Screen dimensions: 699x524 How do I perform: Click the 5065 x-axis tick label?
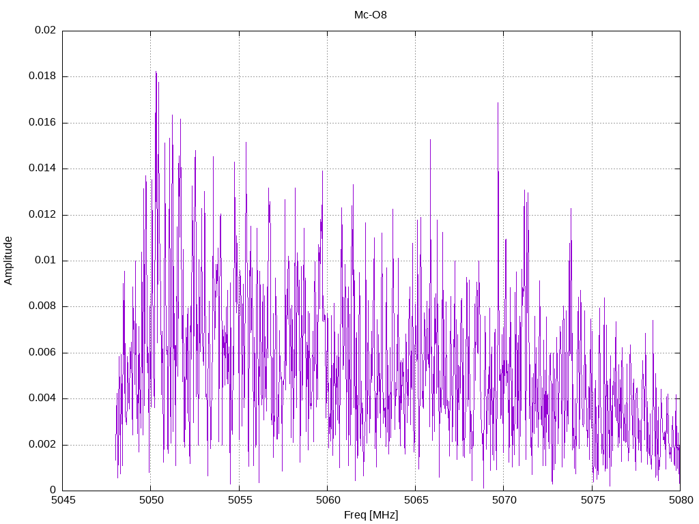(x=416, y=500)
